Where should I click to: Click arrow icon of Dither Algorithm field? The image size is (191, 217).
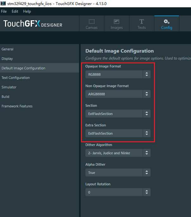[147, 153]
